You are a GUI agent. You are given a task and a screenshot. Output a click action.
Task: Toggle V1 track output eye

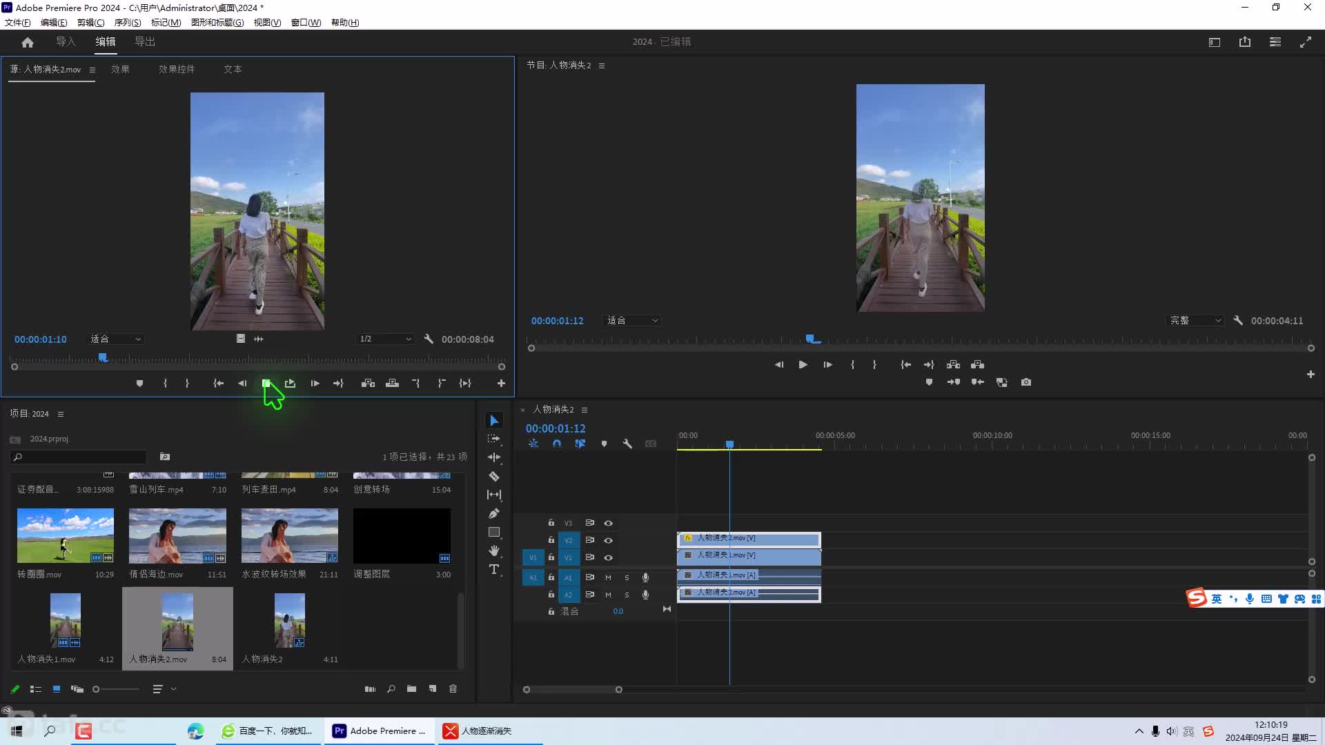609,558
